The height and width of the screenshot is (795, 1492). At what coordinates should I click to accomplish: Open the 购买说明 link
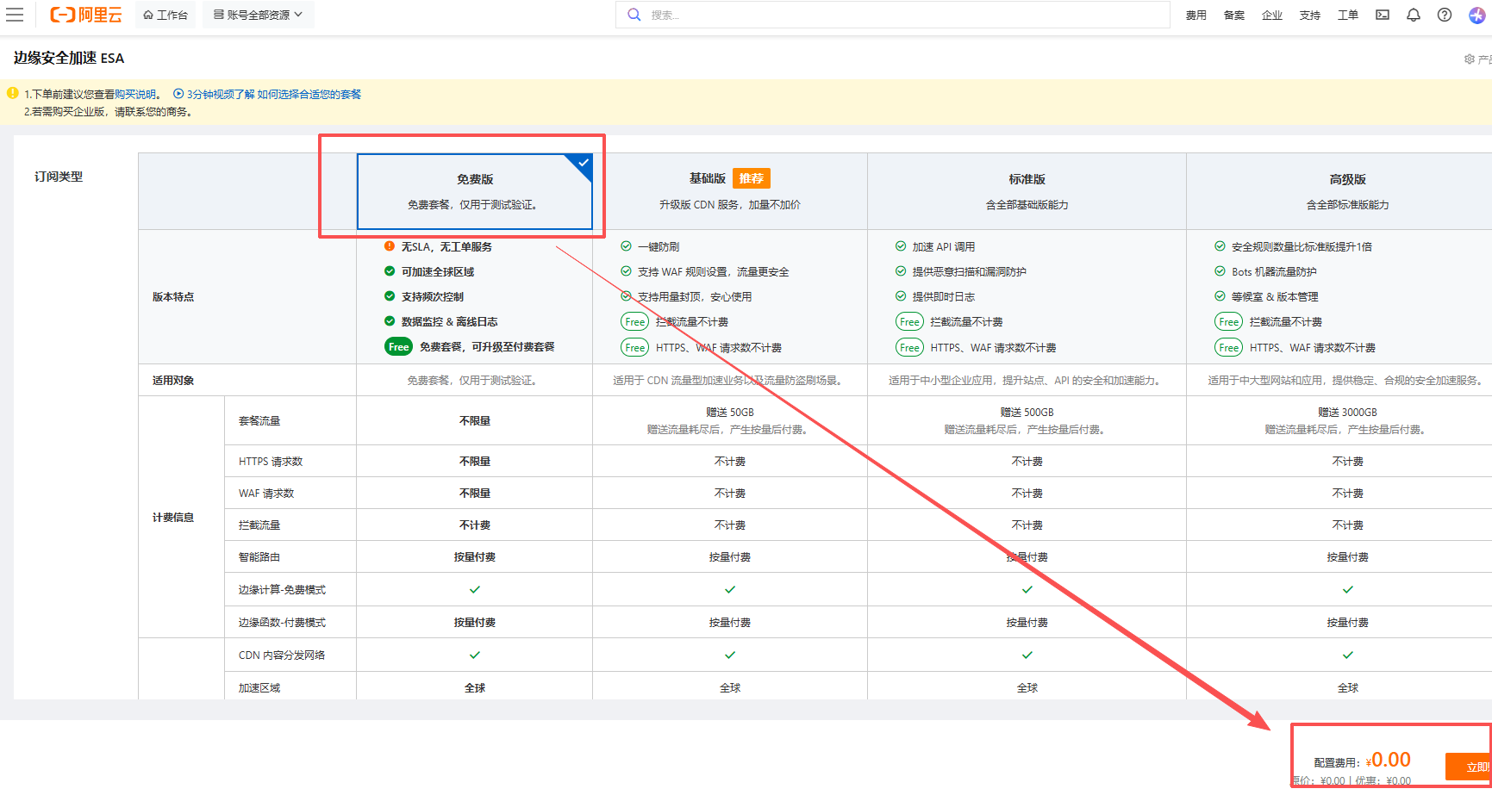click(136, 95)
